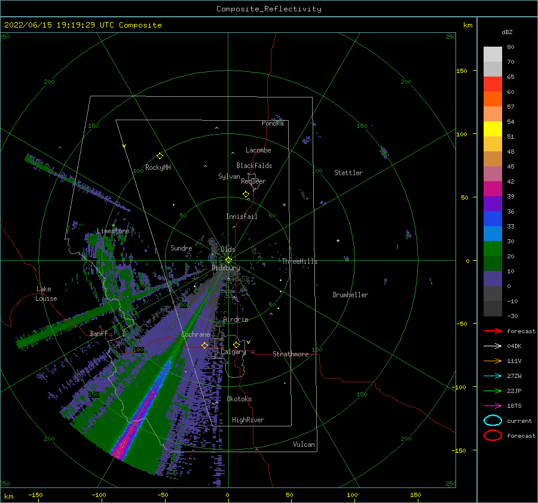Click the Banff label
This screenshot has height=503, width=538.
(x=99, y=333)
